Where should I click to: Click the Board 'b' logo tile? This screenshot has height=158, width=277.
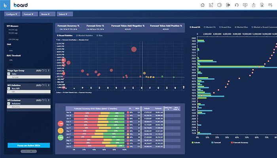pyautogui.click(x=5, y=5)
